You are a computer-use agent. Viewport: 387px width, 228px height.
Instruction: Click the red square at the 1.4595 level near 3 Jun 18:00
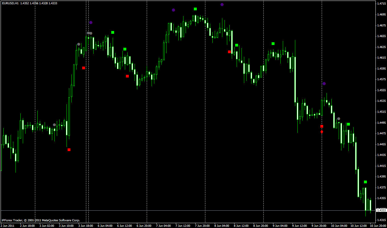[84, 68]
